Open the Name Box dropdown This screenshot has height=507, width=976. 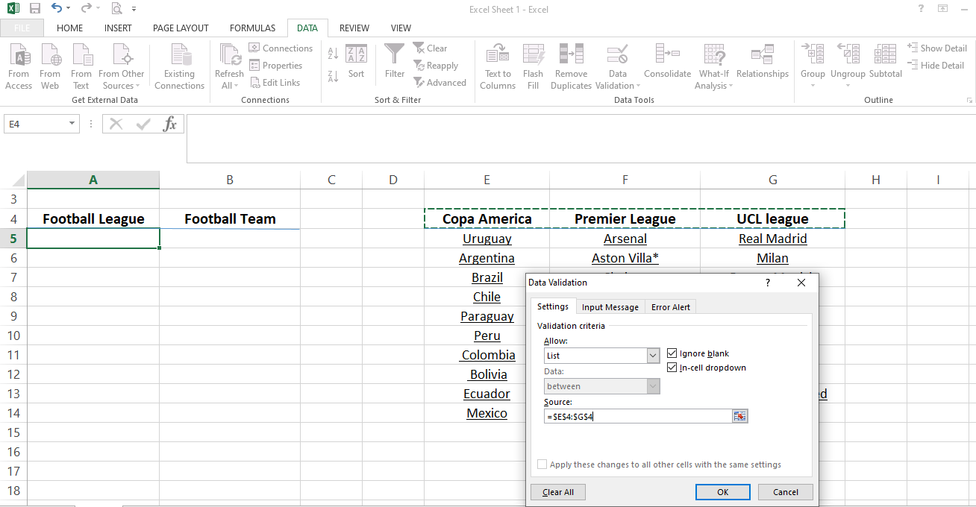[x=70, y=123]
